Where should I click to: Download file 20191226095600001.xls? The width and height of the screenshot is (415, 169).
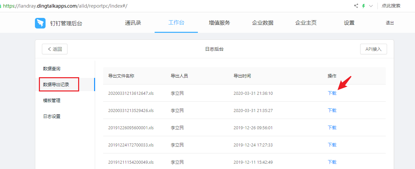[332, 128]
